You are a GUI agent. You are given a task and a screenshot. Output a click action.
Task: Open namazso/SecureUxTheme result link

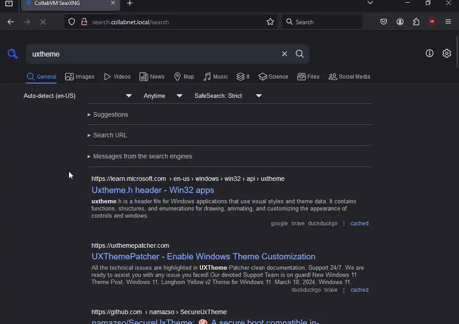tap(205, 321)
